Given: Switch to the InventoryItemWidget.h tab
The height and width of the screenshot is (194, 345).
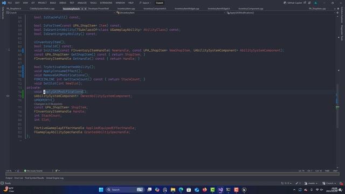Looking at the screenshot, I should point(219,9).
